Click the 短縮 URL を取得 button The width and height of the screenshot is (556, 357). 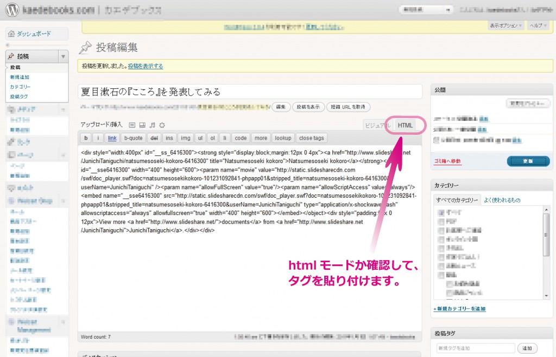tap(348, 107)
